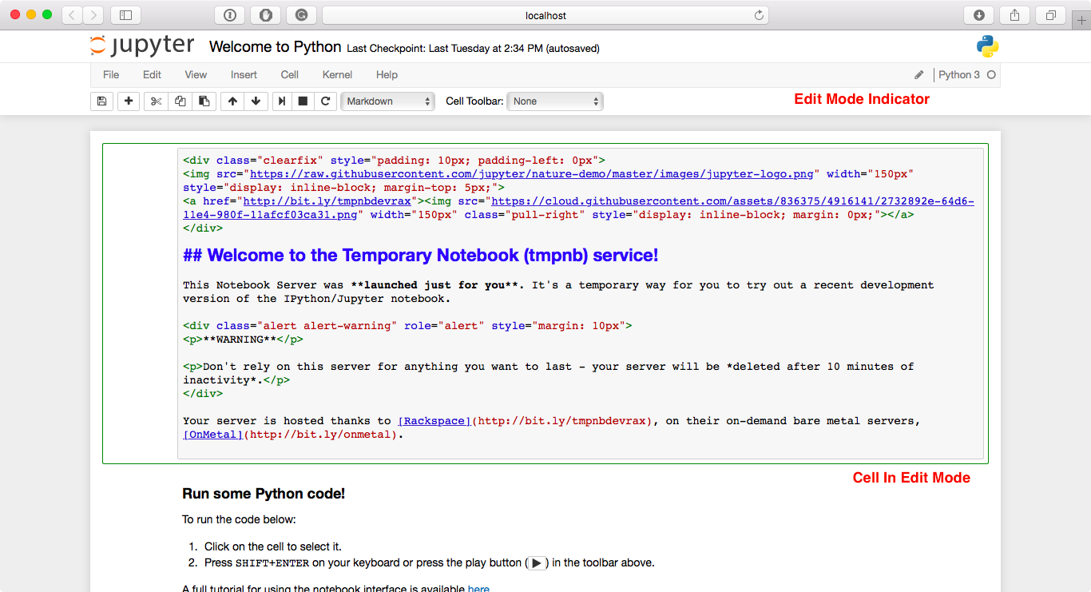Click 'launched just for you' bold text

coord(434,285)
